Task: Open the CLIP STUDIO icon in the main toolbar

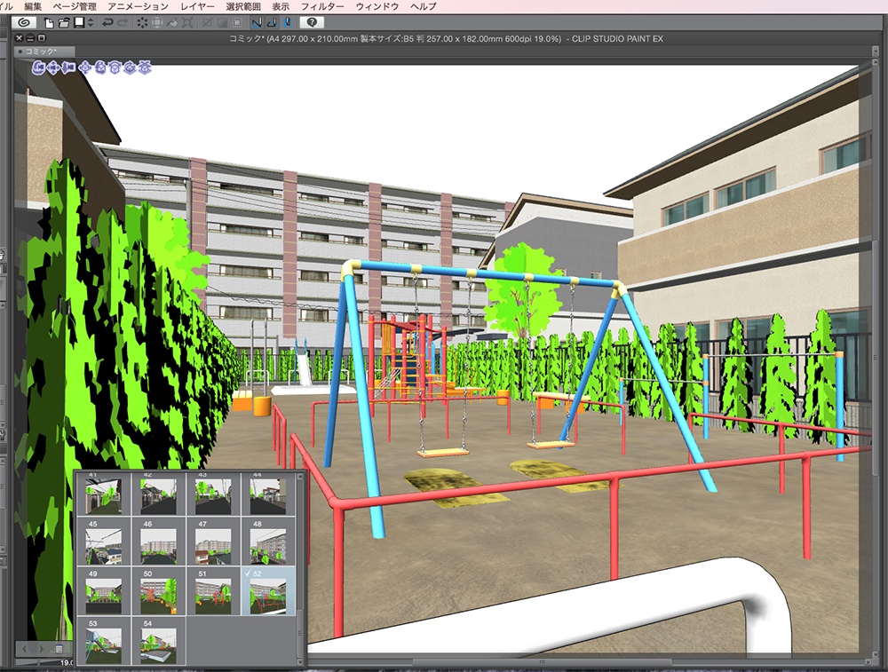Action: pos(23,22)
